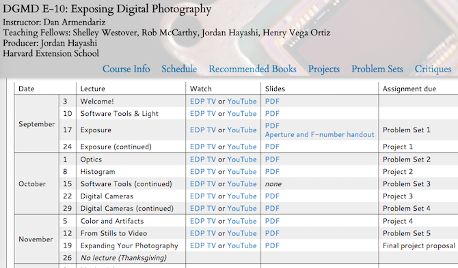
Task: Watch Optics lecture on EDP TV
Action: [203, 160]
